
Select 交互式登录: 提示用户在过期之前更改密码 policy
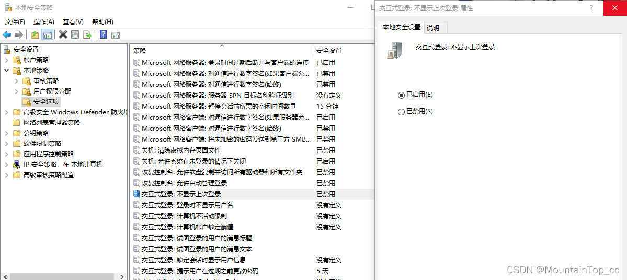(200, 271)
